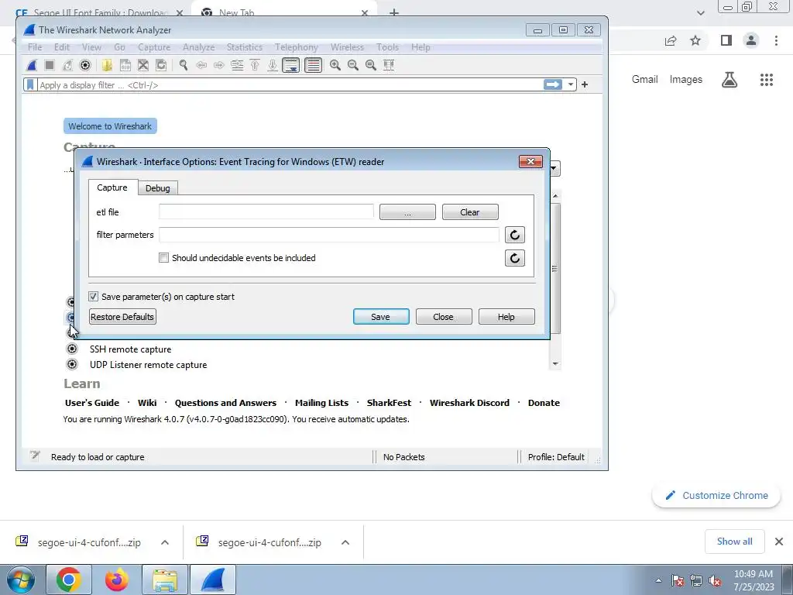The width and height of the screenshot is (793, 595).
Task: Click gear icon beside SSH remote capture
Action: 72,349
